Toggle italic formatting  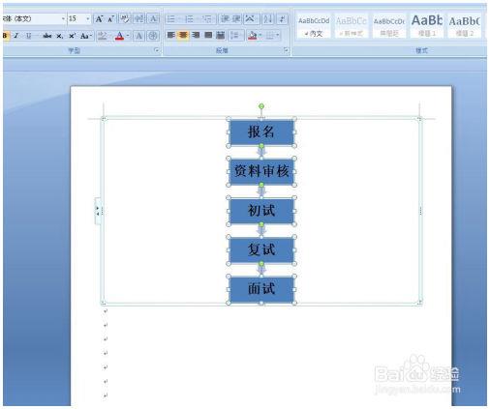point(16,36)
